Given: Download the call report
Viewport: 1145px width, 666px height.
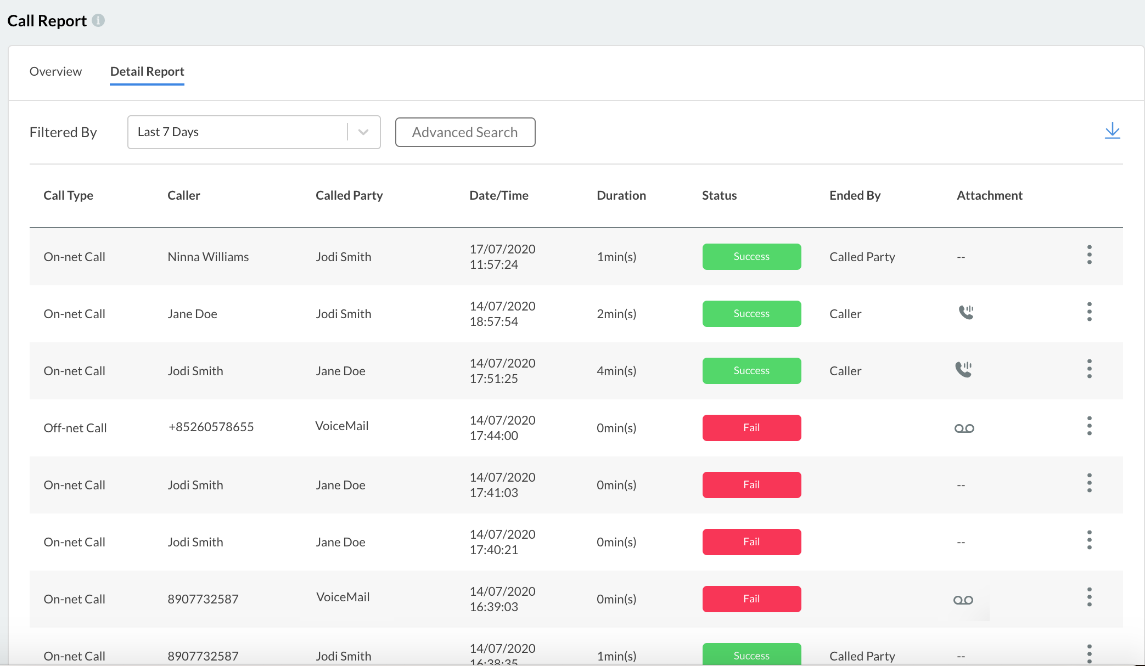Looking at the screenshot, I should coord(1112,131).
